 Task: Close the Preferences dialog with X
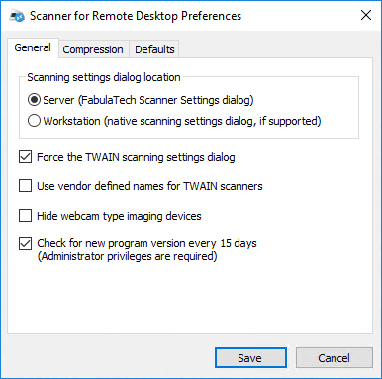coord(366,15)
